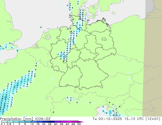Click the 0.5–1 mm legend color swatch
This screenshot has width=162, height=125.
[x=10, y=122]
